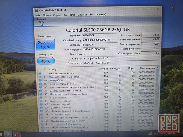Select the Частота ошибок чтения attribute text
Screen dimensions: 183x137
coord(61,73)
